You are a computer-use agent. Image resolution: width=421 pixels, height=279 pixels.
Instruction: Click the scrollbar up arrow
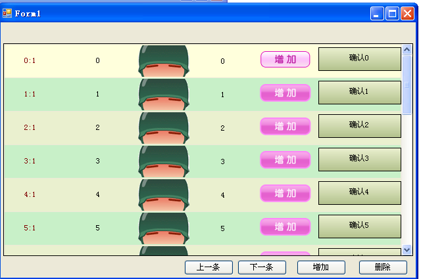[x=407, y=50]
